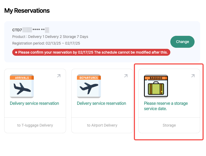206x156 pixels.
Task: Open Delivery service reservation under Arrivals
Action: 34,103
